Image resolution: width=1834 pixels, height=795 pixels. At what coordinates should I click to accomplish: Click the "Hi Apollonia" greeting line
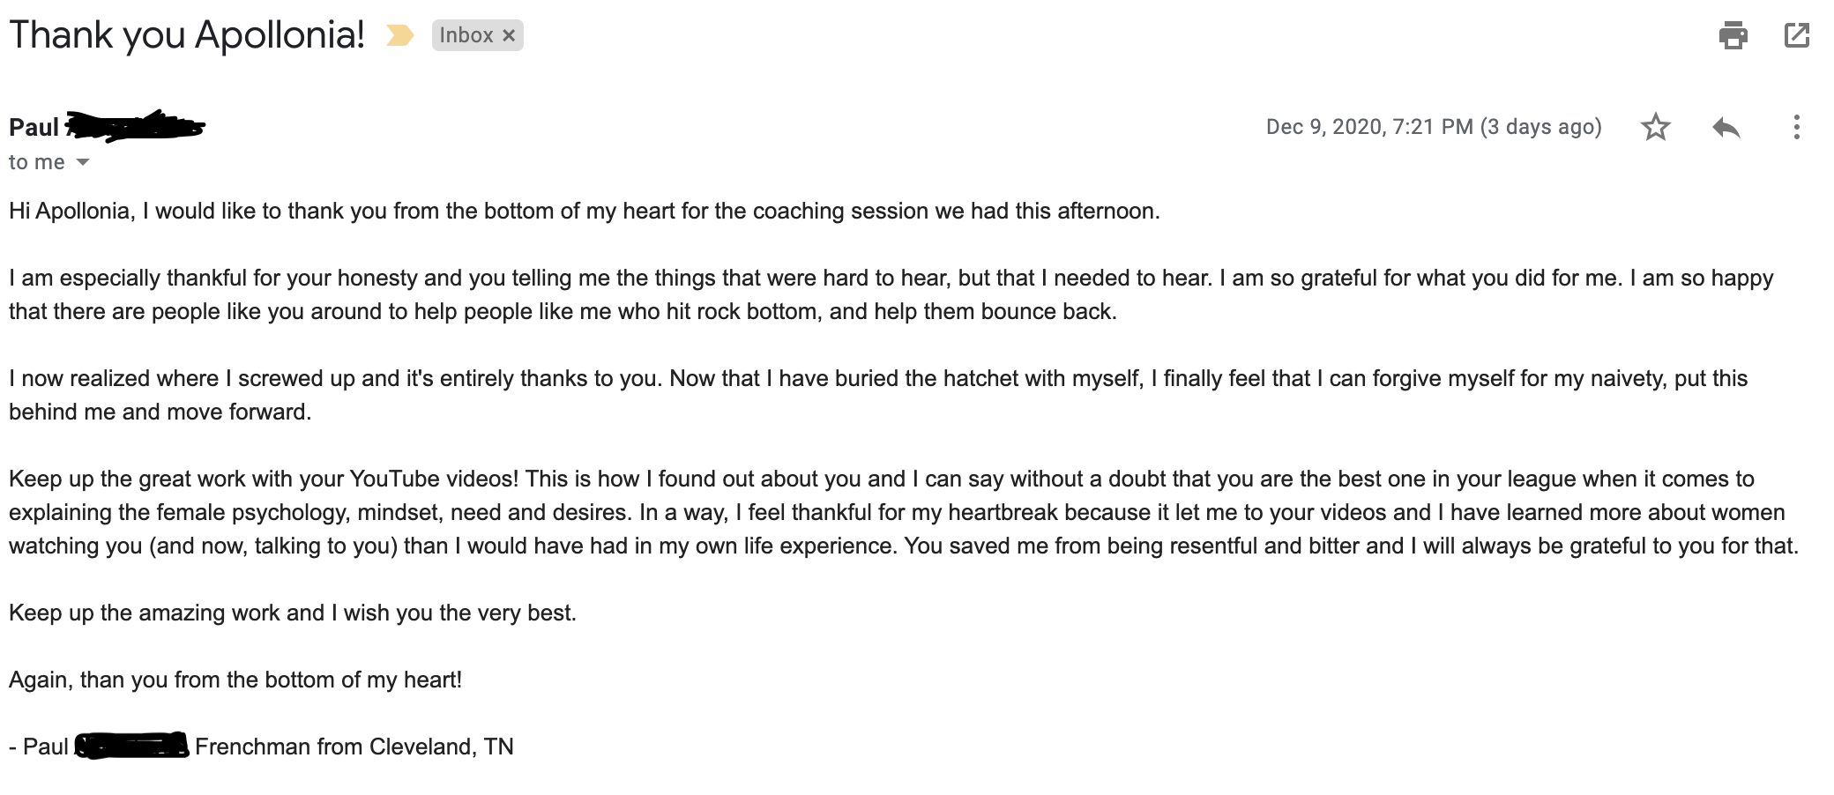point(585,212)
